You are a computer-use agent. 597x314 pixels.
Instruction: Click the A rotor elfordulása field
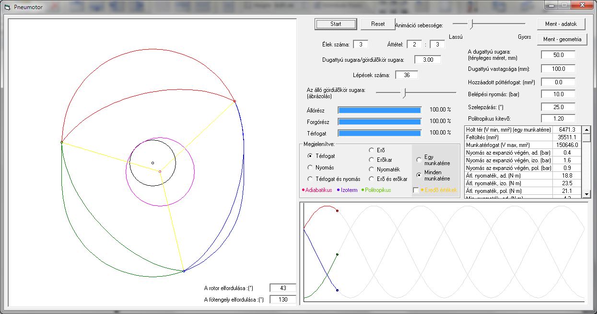click(283, 288)
